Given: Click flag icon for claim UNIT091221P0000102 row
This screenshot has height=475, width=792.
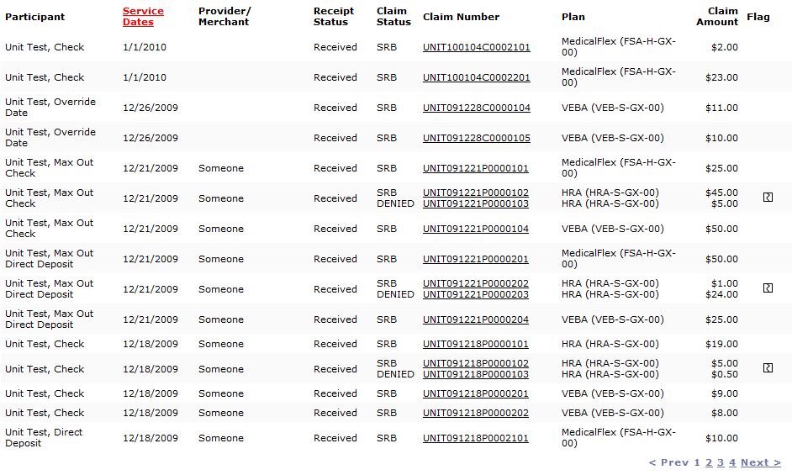Looking at the screenshot, I should tap(768, 198).
